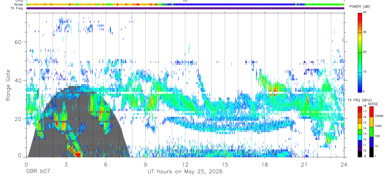Click the "15" tick on the UT hours axis
Image resolution: width=387 pixels, height=178 pixels.
225,164
